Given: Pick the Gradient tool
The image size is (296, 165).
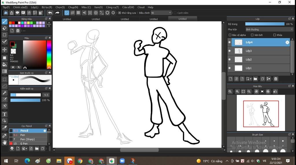Looking at the screenshot, I should [5, 71].
